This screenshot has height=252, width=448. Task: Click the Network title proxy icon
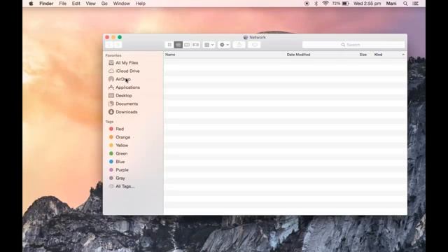pos(246,37)
